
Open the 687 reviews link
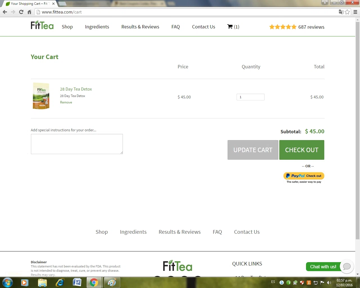tap(311, 27)
